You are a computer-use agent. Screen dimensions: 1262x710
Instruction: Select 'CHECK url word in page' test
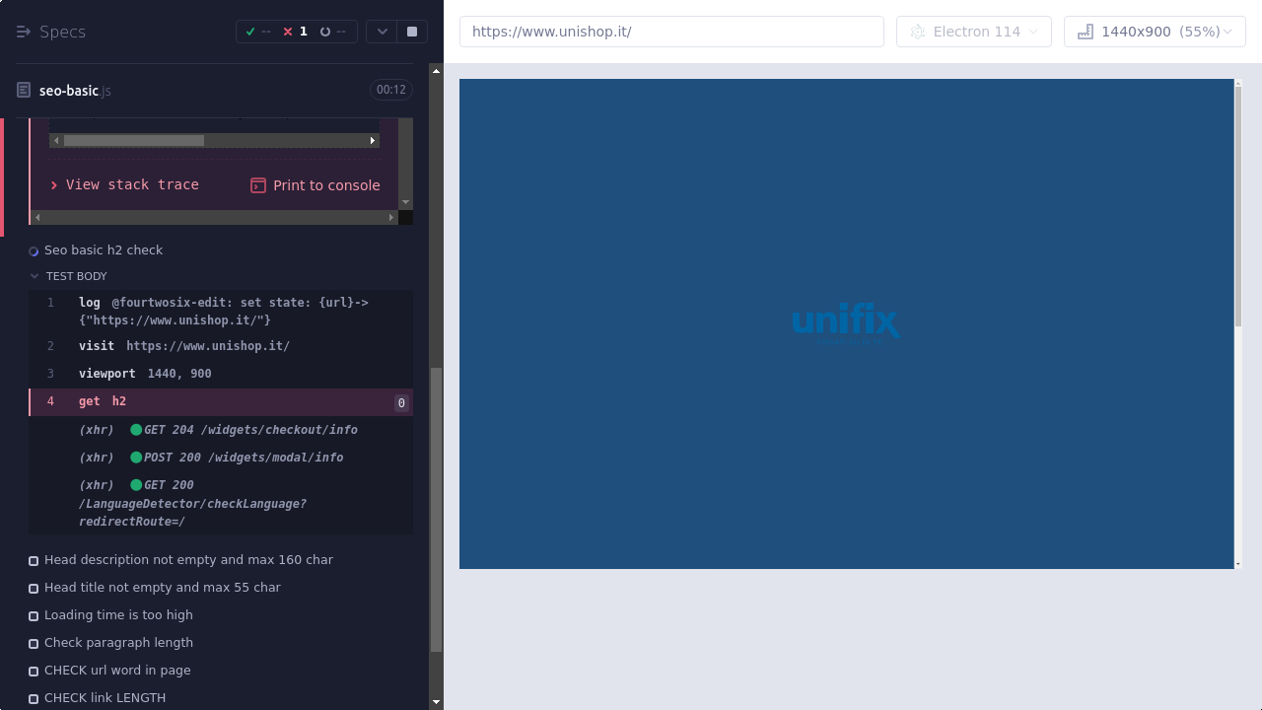click(x=117, y=671)
